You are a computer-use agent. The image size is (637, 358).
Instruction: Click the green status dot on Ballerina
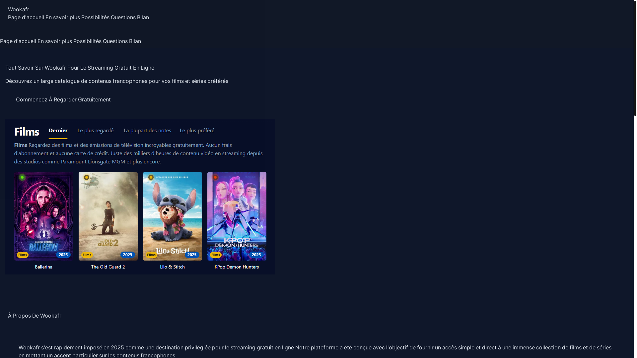tap(22, 177)
